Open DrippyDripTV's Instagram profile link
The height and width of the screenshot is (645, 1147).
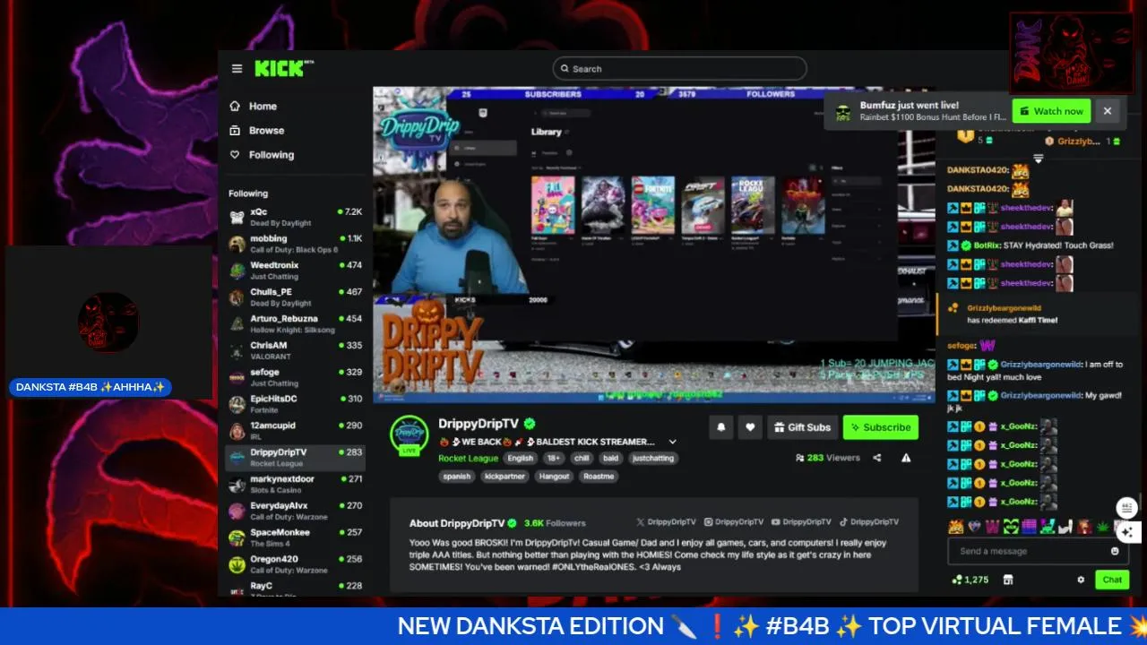[x=734, y=521]
